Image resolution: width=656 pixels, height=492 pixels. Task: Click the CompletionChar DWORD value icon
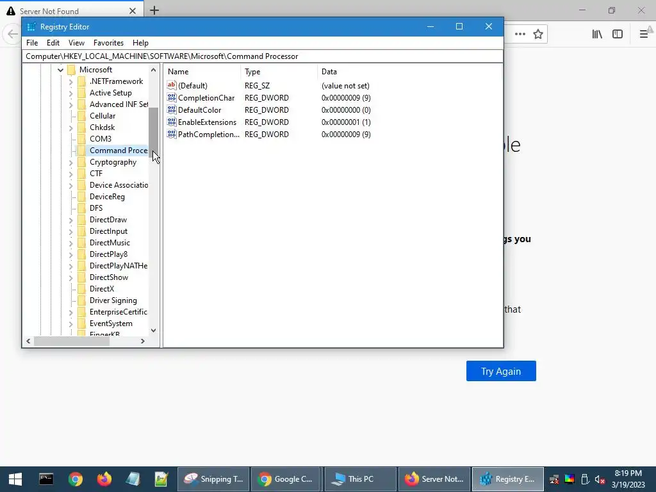(x=172, y=97)
